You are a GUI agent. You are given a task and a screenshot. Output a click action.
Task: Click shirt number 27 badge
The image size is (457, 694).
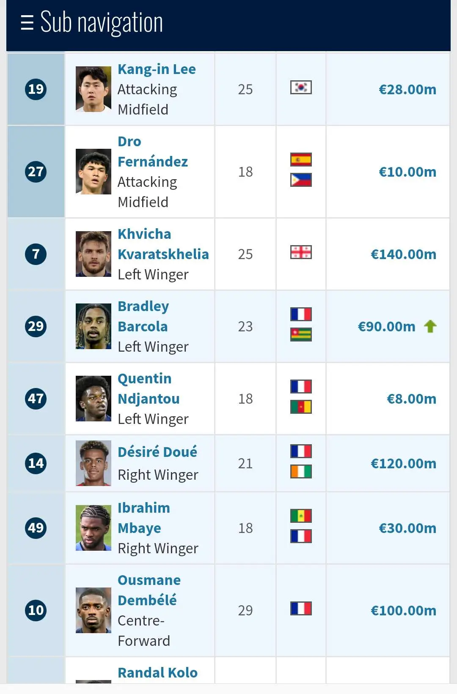(36, 172)
